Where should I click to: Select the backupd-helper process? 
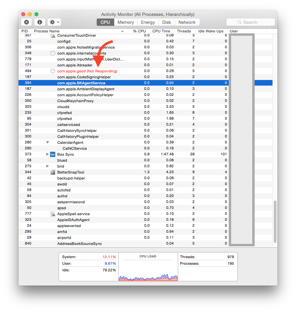point(145,178)
